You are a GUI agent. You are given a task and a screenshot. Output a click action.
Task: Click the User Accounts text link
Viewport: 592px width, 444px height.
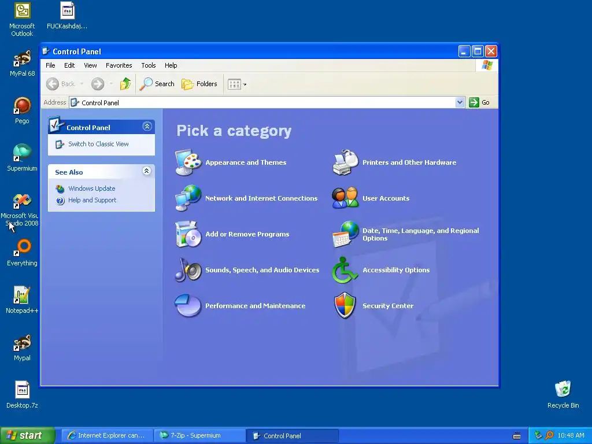point(386,198)
